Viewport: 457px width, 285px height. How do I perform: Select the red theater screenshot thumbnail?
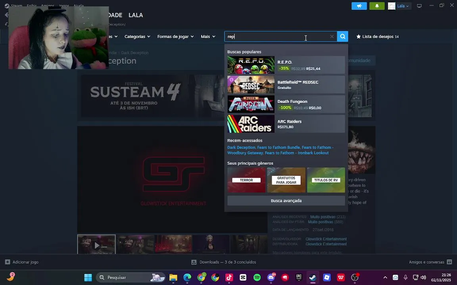coord(174,245)
